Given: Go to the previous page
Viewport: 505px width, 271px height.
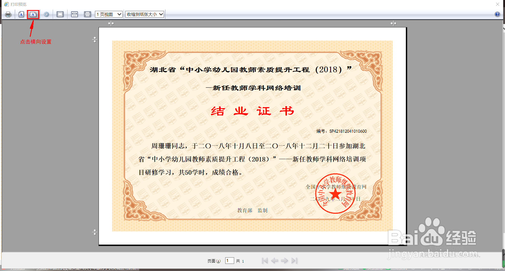Looking at the screenshot, I should [275, 261].
